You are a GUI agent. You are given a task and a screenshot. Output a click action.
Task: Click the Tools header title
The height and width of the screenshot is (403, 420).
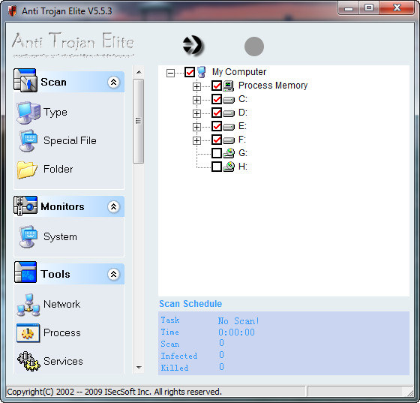[x=55, y=274]
